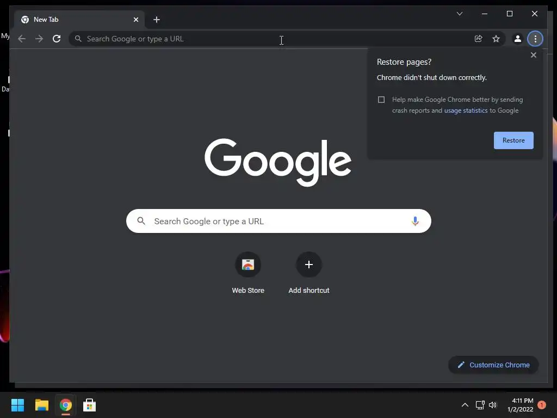Open the tab search dropdown arrow
557x418 pixels.
(x=459, y=14)
